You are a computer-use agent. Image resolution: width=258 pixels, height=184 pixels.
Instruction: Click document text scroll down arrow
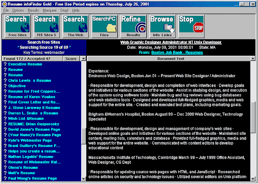[253, 179]
